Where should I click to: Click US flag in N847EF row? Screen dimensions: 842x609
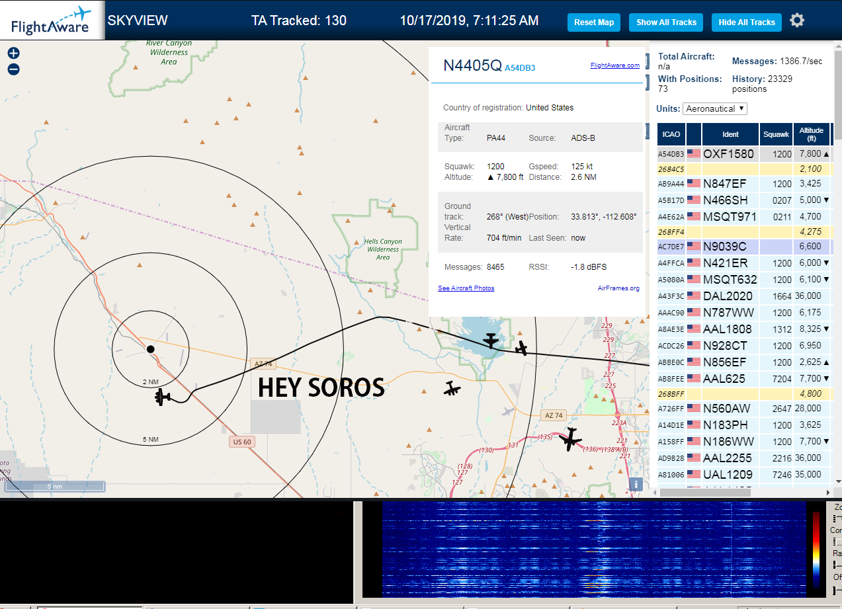[x=694, y=183]
